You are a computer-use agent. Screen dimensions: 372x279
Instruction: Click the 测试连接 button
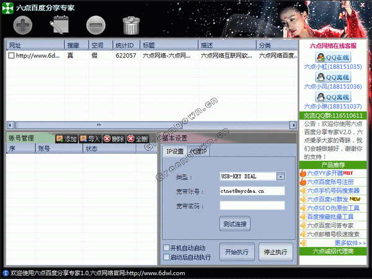point(235,224)
